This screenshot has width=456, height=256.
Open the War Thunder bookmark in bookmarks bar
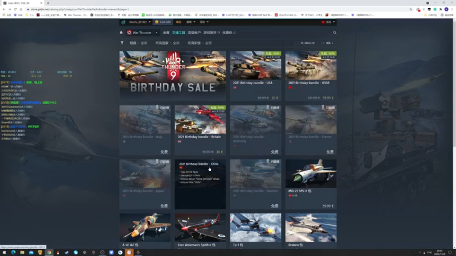(76, 15)
